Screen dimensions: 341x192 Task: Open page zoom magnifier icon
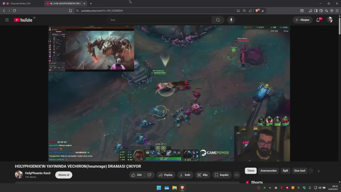click(244, 11)
